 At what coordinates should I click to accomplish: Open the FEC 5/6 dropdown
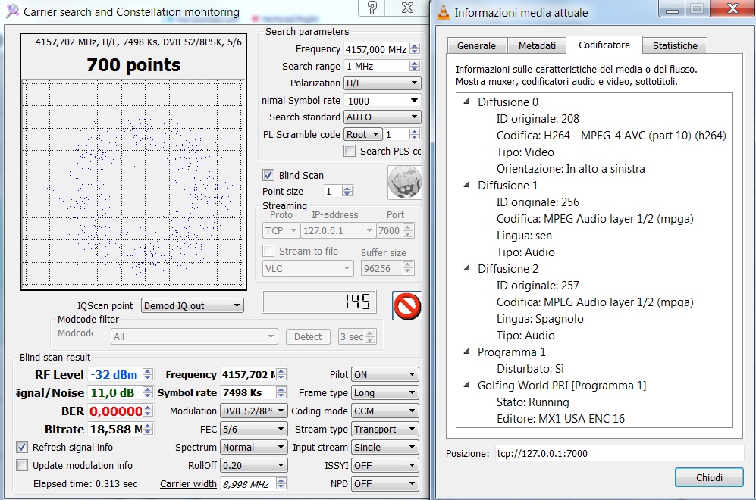point(253,429)
